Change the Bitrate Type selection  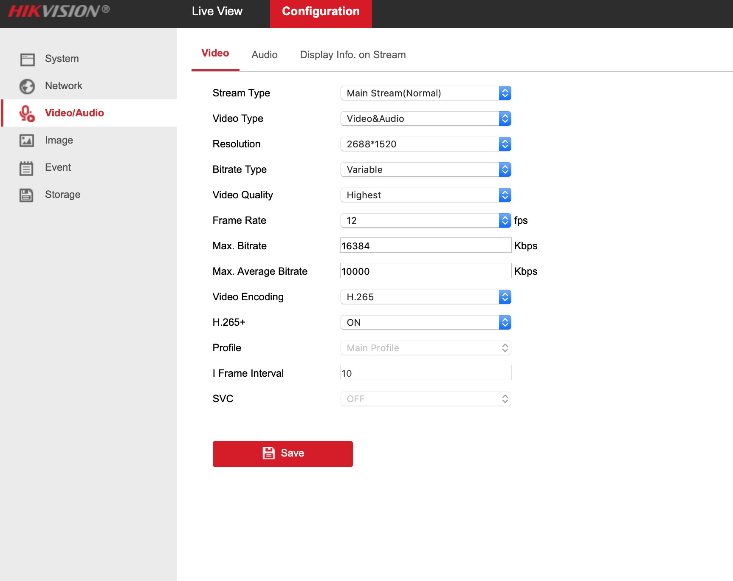(x=426, y=169)
